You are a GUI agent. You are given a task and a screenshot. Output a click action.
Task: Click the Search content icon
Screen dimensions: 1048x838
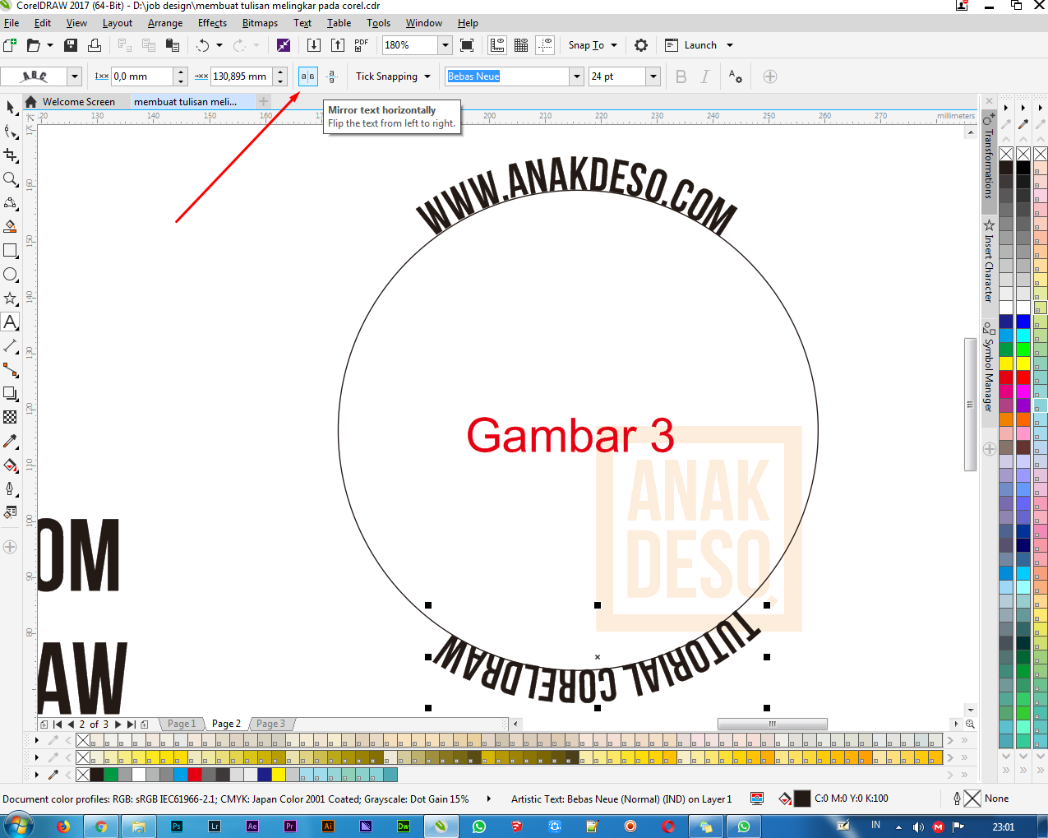(284, 45)
